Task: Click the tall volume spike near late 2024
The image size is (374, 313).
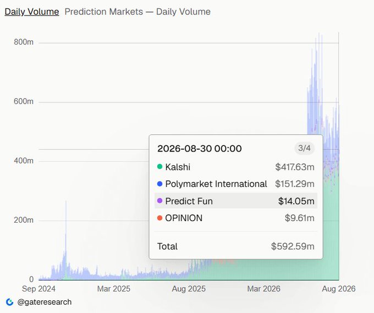Action: [x=66, y=239]
